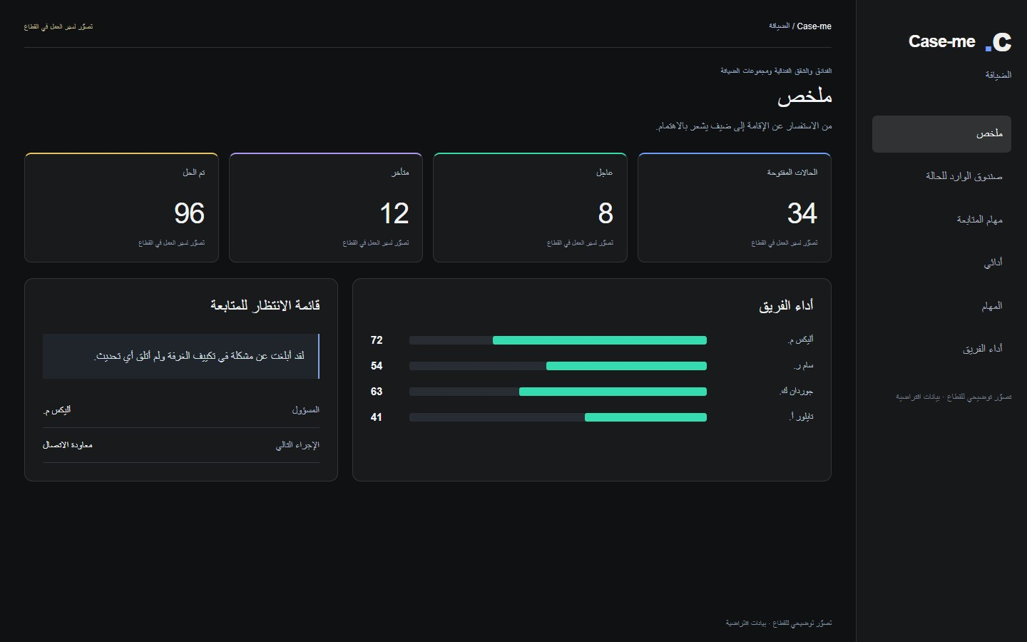
Task: Click the number 12 in overdue card
Action: [x=394, y=213]
